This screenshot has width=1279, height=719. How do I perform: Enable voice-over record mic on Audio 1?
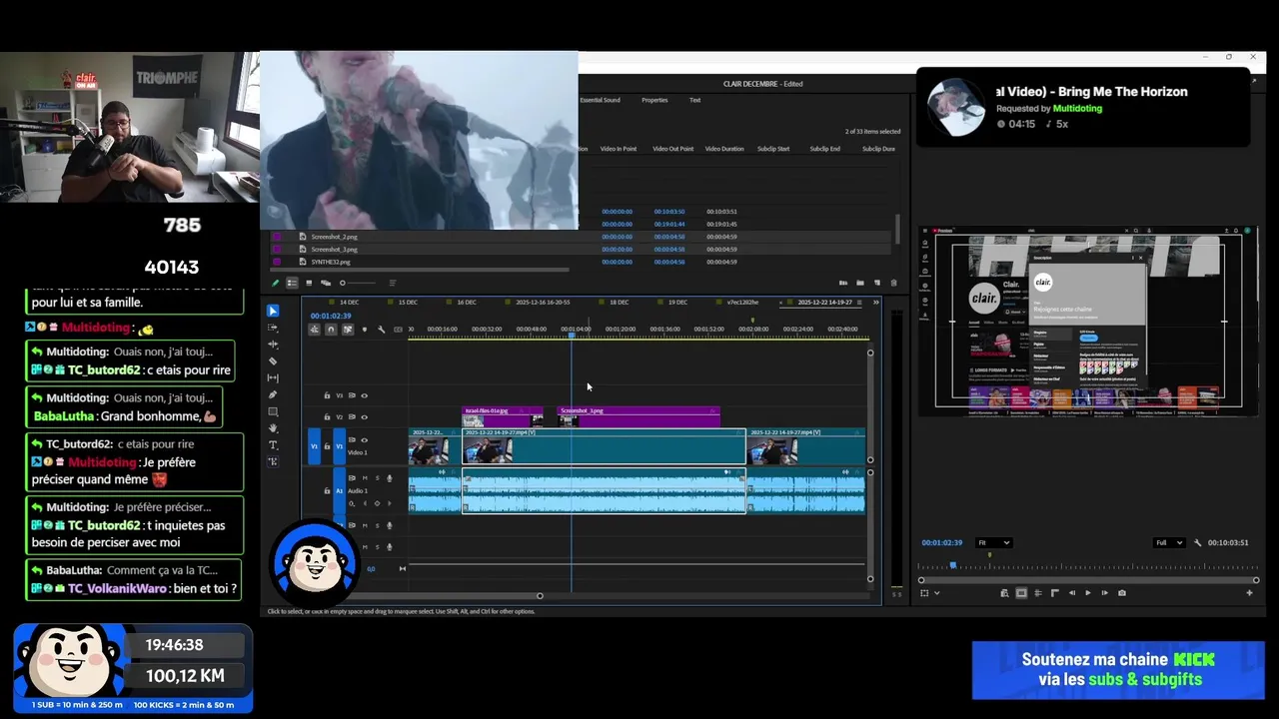[390, 478]
